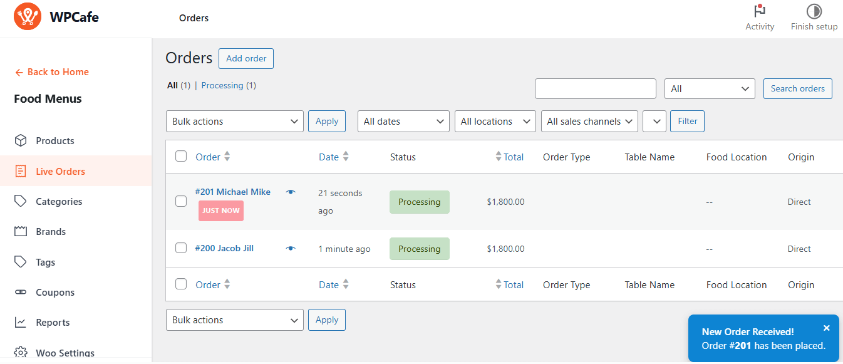The width and height of the screenshot is (843, 364).
Task: Click into the order search text field
Action: click(595, 89)
